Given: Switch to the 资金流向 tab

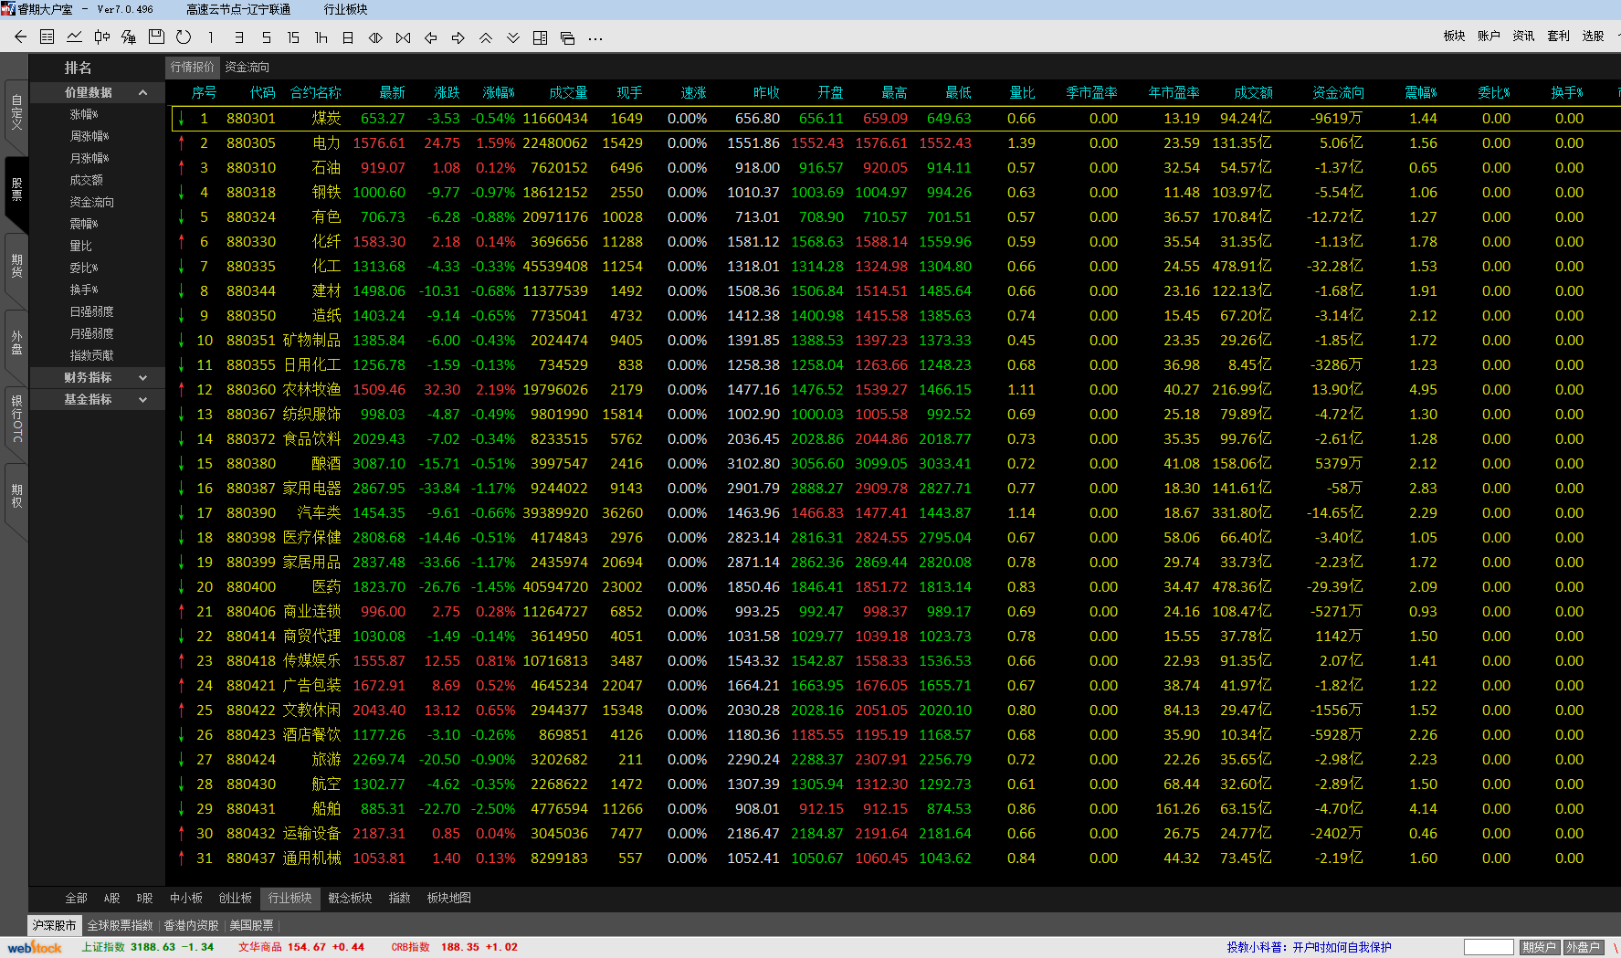Looking at the screenshot, I should coord(247,67).
